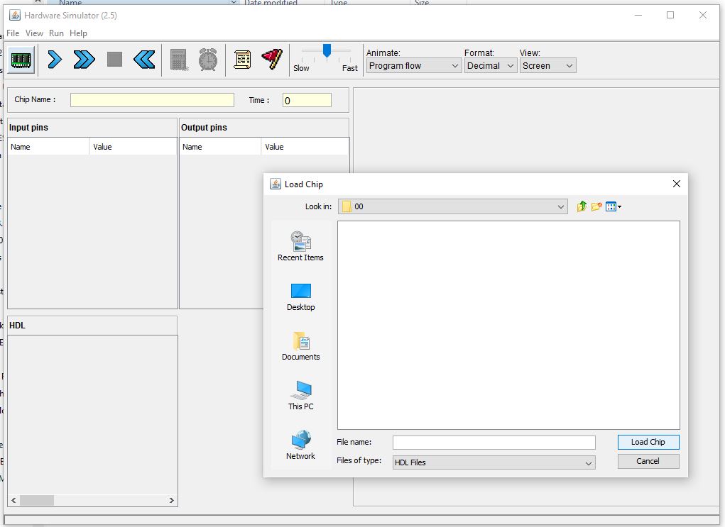This screenshot has width=725, height=527.
Task: Click the Eval calculator icon
Action: [179, 60]
